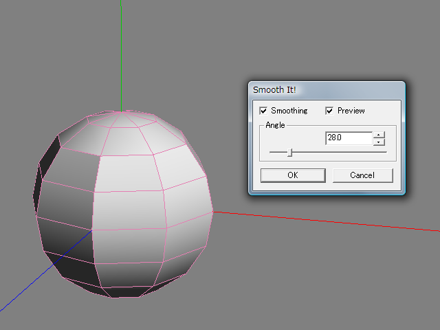The height and width of the screenshot is (330, 440).
Task: Click the Smooth It! dialog title bar
Action: (x=327, y=90)
